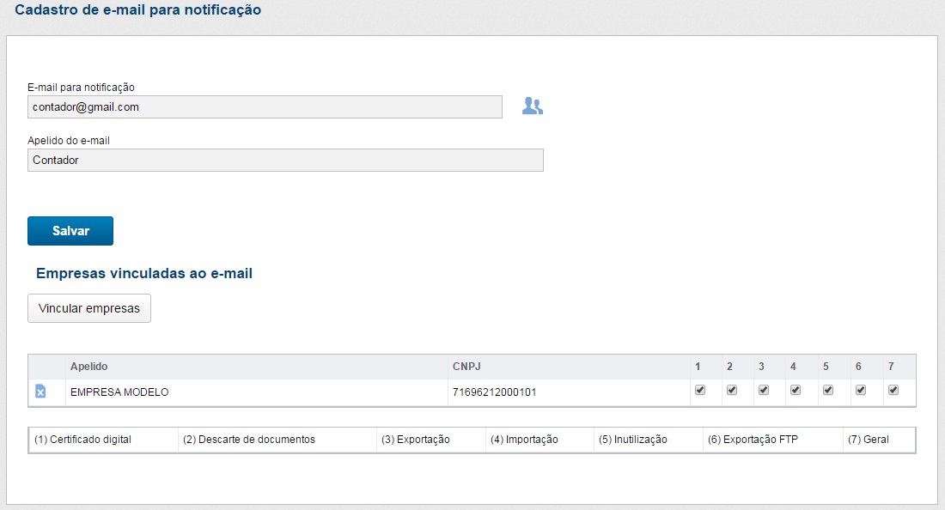Uncheck column 1 Certificado digital checkbox

pos(700,390)
